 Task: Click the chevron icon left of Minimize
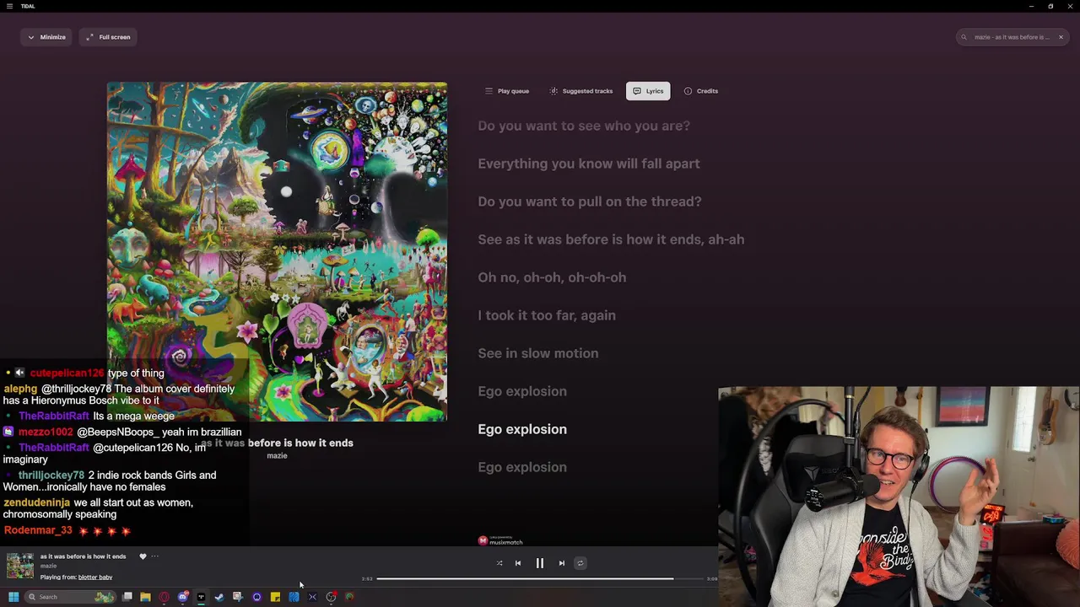click(x=31, y=37)
